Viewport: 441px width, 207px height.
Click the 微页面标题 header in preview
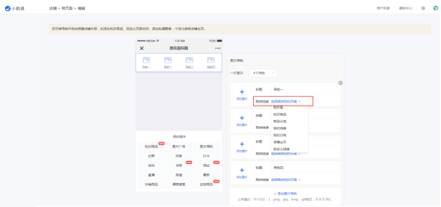coord(178,48)
